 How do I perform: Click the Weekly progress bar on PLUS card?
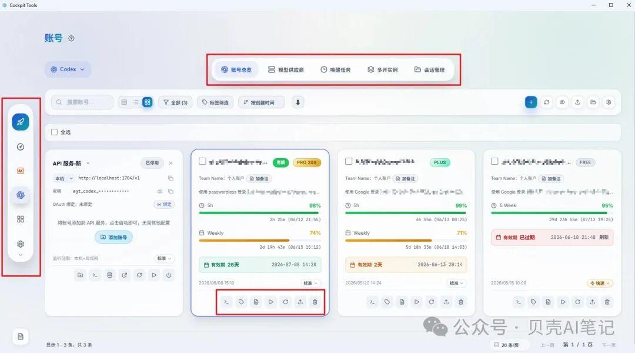coord(405,240)
